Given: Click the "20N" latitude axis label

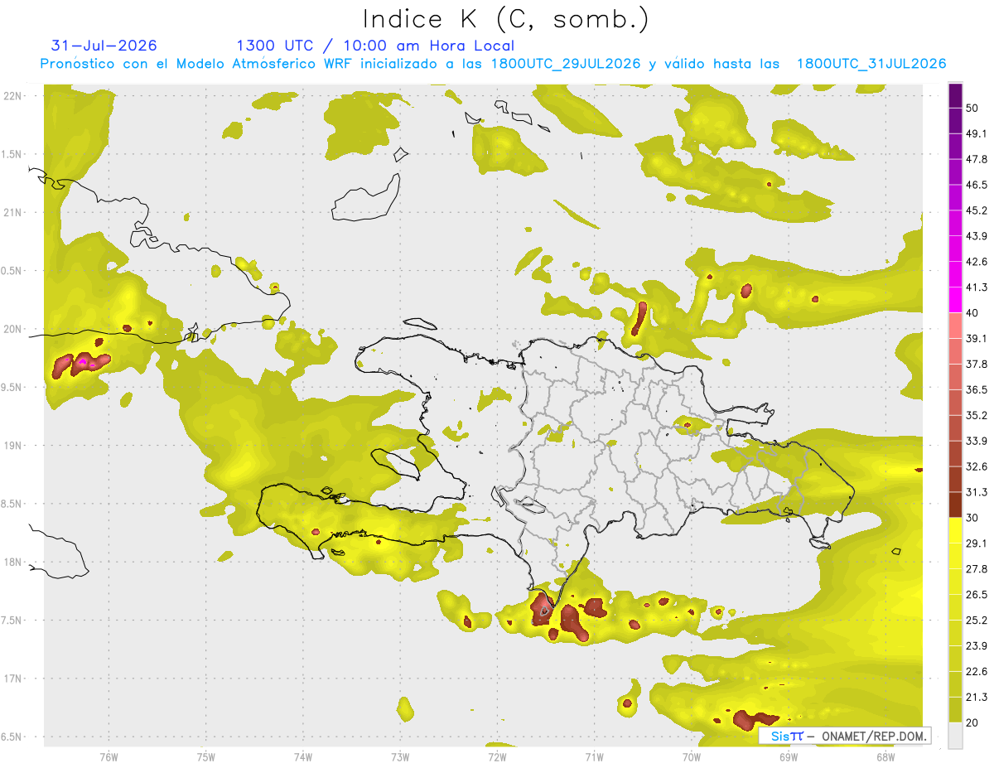Looking at the screenshot, I should 12,329.
